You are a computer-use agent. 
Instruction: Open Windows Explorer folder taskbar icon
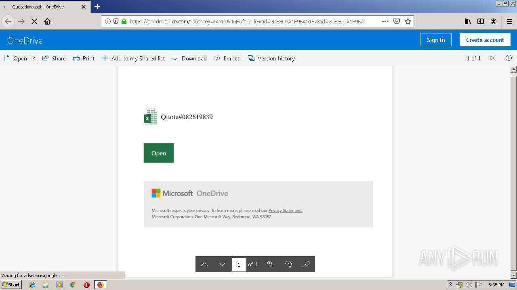click(x=46, y=285)
